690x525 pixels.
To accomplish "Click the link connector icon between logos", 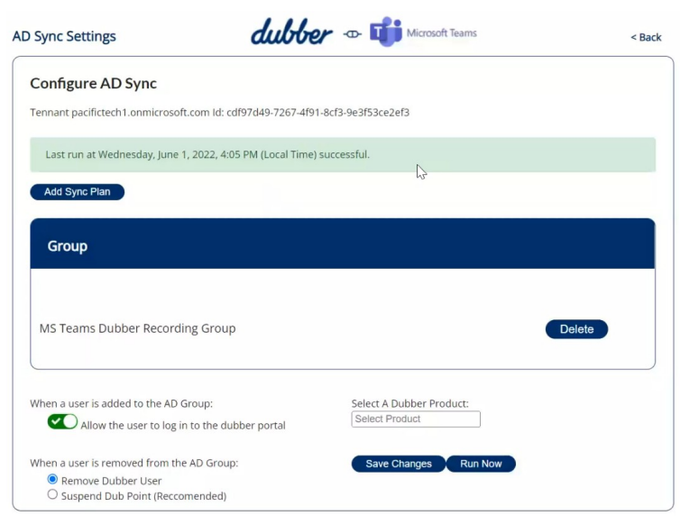I will [x=352, y=34].
